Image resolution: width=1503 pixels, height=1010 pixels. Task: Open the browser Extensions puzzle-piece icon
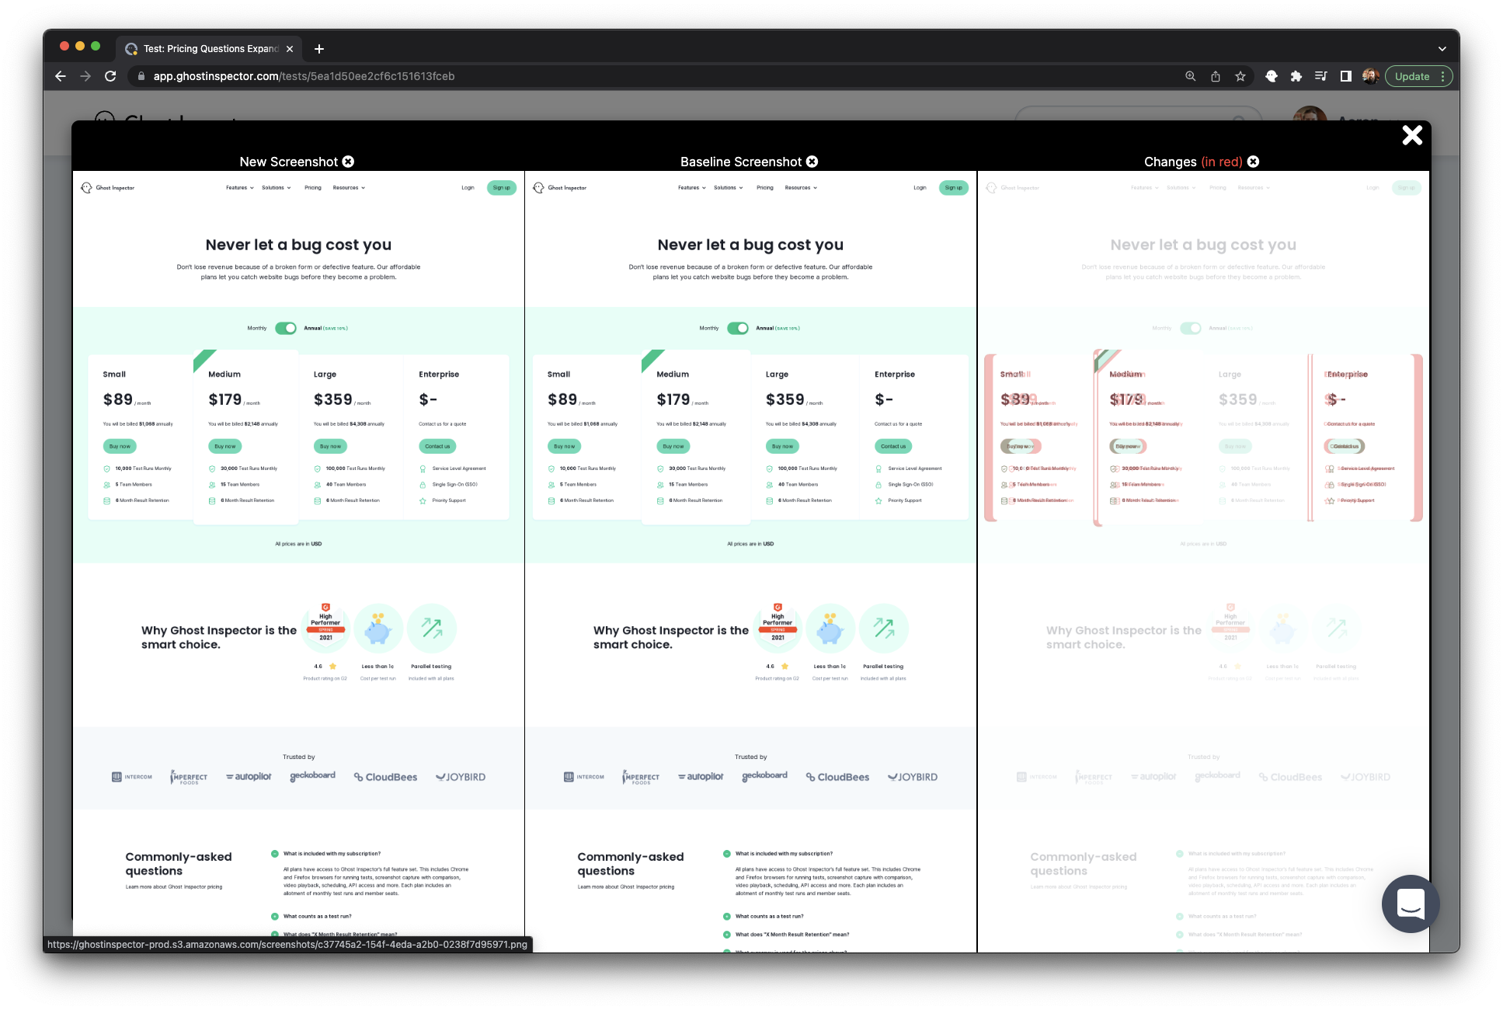[x=1296, y=76]
